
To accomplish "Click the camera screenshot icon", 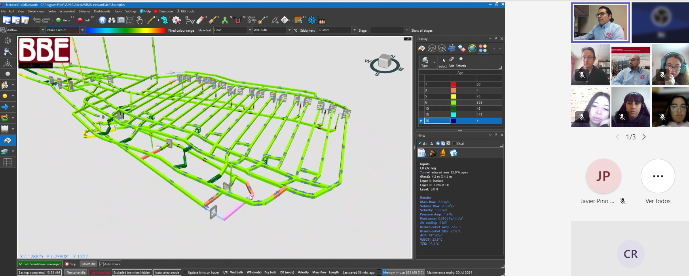I will (x=121, y=20).
